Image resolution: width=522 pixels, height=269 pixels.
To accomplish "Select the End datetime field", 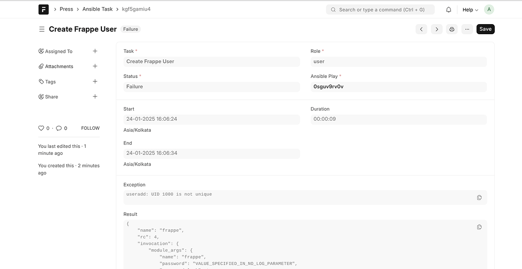I will coord(212,153).
